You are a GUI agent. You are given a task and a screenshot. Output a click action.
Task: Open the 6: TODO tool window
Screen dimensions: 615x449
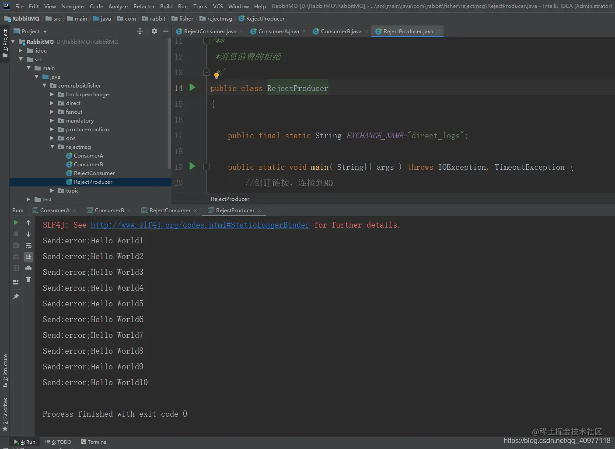point(58,442)
